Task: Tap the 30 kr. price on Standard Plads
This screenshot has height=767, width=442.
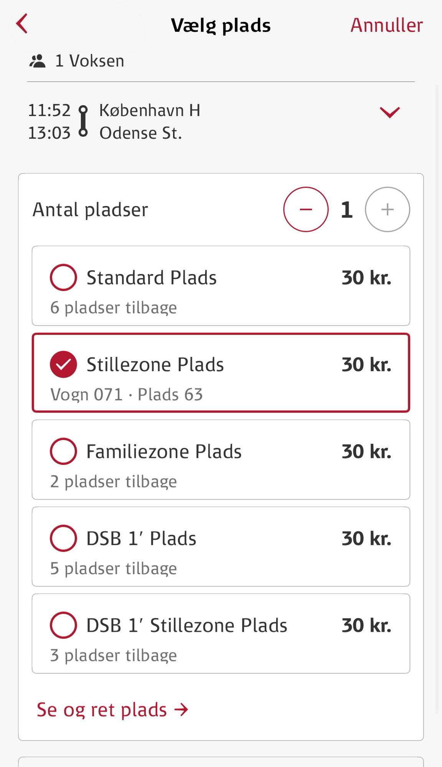Action: [366, 278]
